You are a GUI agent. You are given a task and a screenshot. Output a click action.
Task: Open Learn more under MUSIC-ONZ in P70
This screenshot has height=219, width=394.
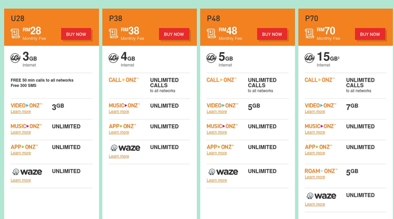[x=315, y=132]
